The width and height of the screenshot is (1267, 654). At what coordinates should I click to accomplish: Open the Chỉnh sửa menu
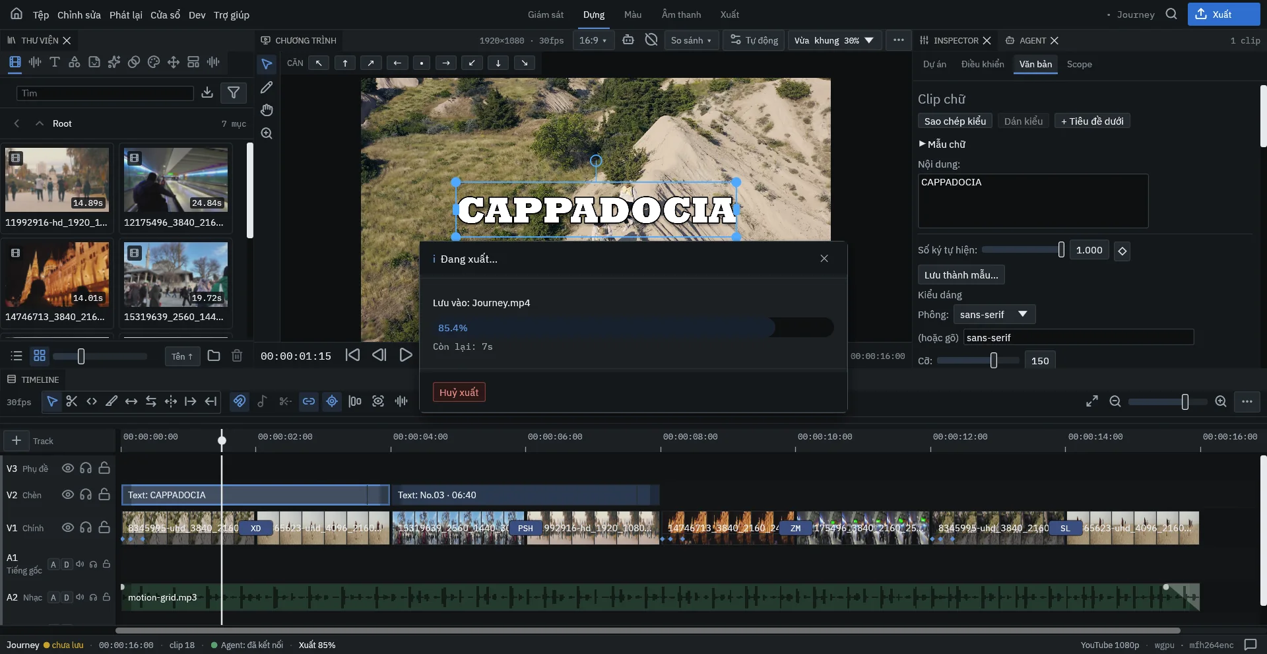79,15
